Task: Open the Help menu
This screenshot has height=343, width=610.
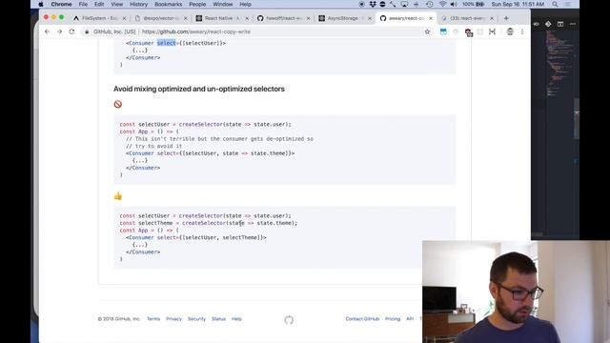Action: 245,4
